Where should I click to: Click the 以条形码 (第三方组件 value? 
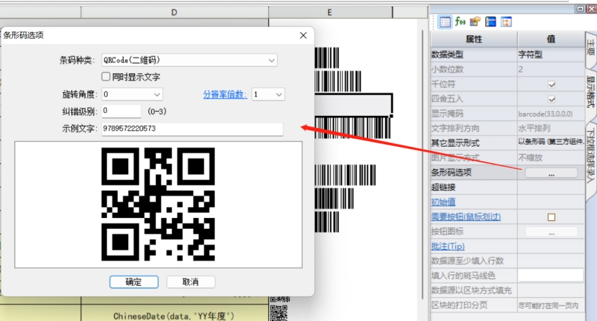point(551,142)
